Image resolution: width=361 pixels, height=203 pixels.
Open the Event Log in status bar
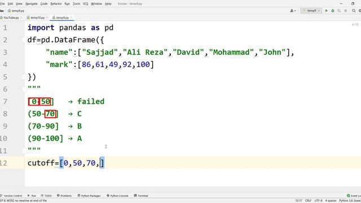coord(354,196)
